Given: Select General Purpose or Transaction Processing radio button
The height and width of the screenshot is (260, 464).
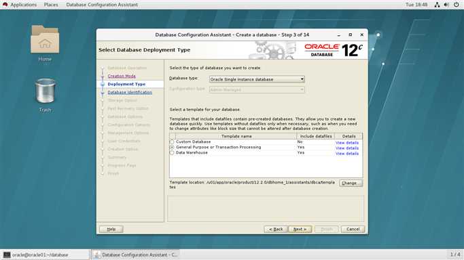Looking at the screenshot, I should tap(172, 147).
